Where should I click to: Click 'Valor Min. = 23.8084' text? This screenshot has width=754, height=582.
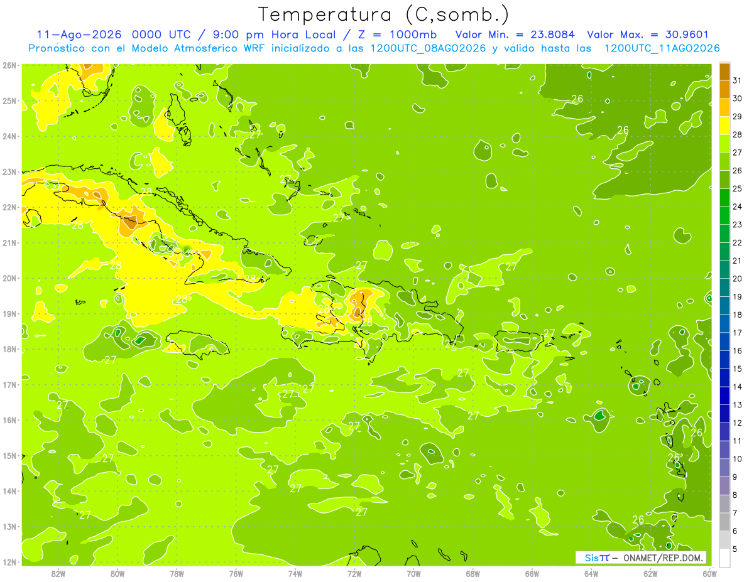(x=515, y=35)
